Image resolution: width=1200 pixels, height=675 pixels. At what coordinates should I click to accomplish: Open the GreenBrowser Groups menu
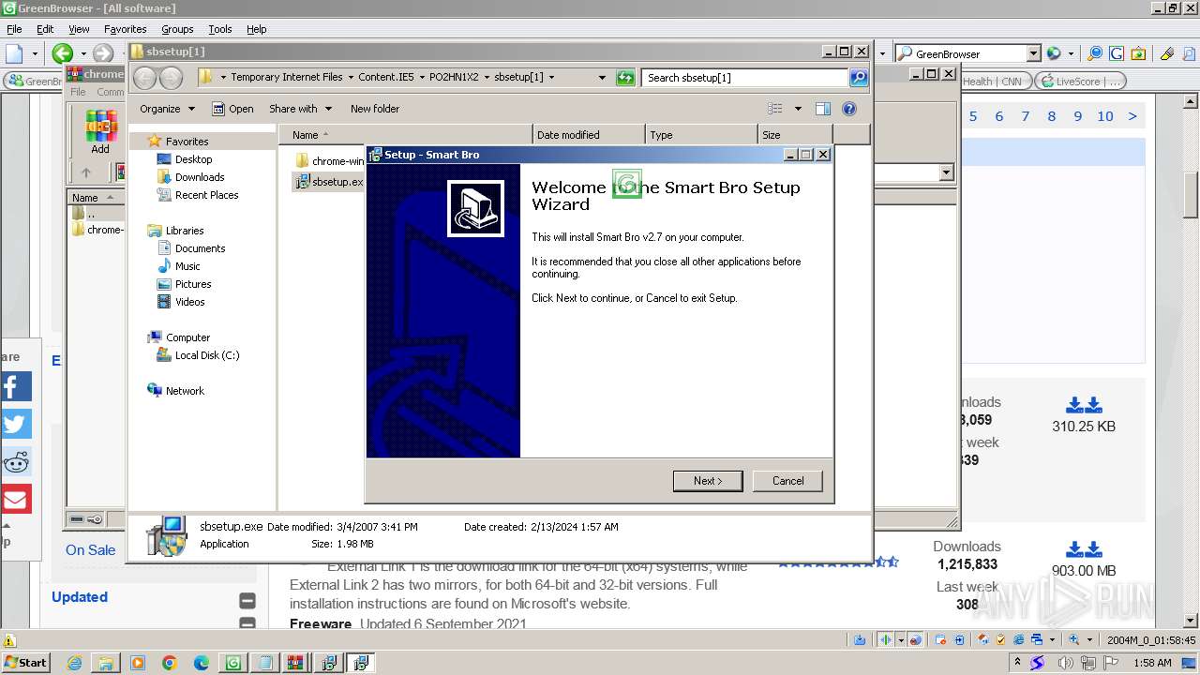point(177,29)
